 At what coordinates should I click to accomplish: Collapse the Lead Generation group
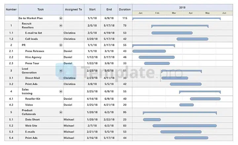60,71
